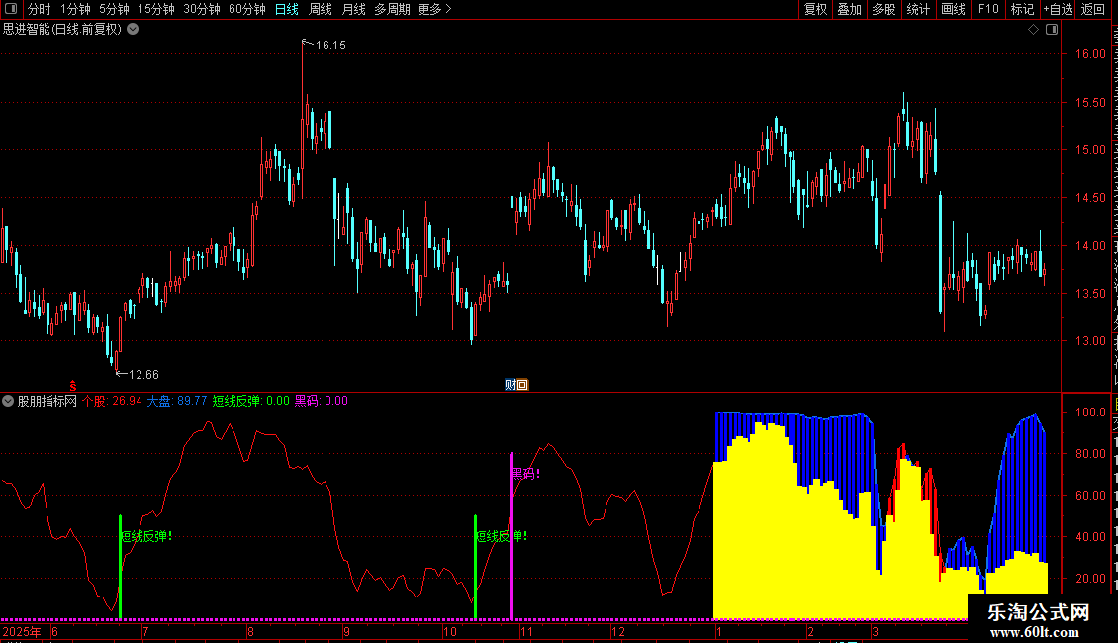The image size is (1118, 643).
Task: Expand the 更多 periods menu
Action: tap(435, 9)
